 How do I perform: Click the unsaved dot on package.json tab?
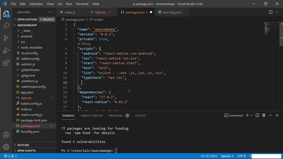[x=151, y=12]
